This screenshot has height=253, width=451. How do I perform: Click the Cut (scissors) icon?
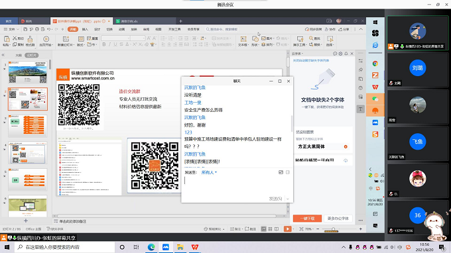click(15, 38)
